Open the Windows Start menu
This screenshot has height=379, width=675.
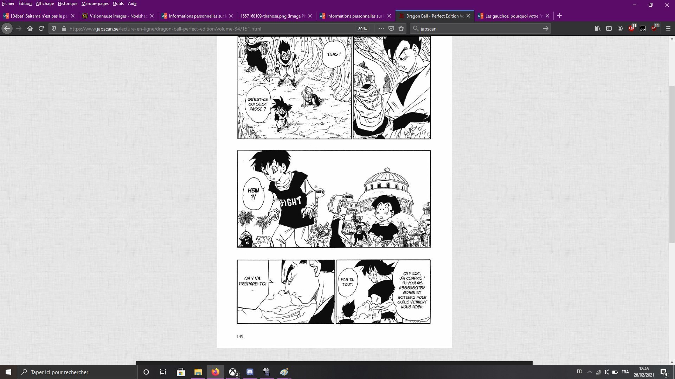[8, 372]
